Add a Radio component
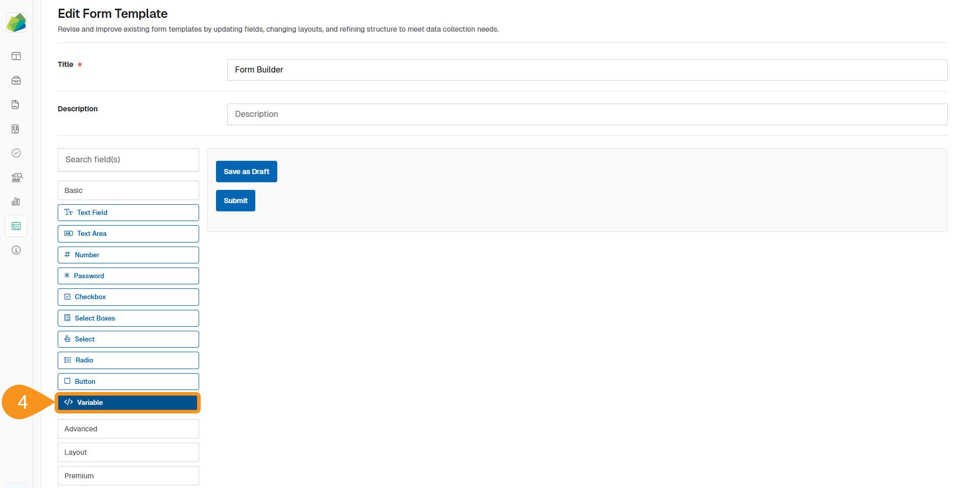Image resolution: width=962 pixels, height=488 pixels. pyautogui.click(x=128, y=360)
